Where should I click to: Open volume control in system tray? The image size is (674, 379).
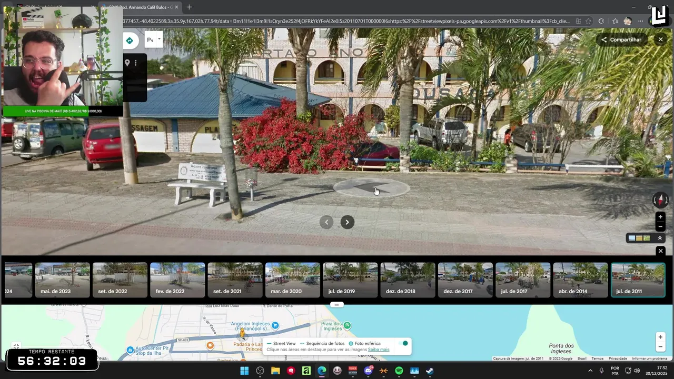pos(637,371)
